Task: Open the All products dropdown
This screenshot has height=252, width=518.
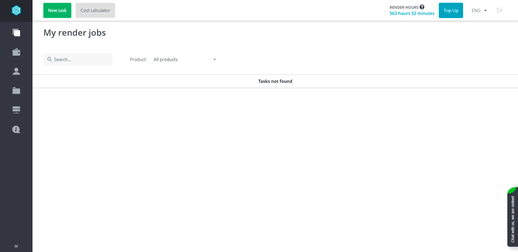Action: click(186, 59)
